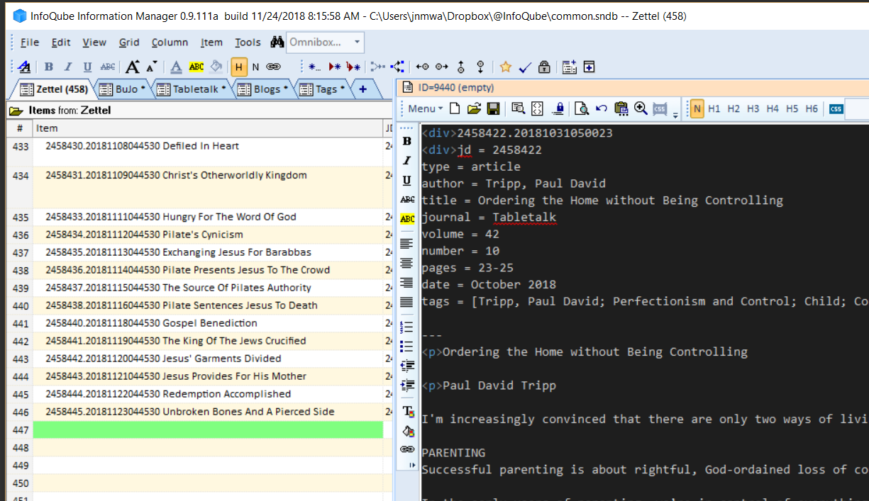
Task: Click the new document icon in the editor
Action: 455,108
